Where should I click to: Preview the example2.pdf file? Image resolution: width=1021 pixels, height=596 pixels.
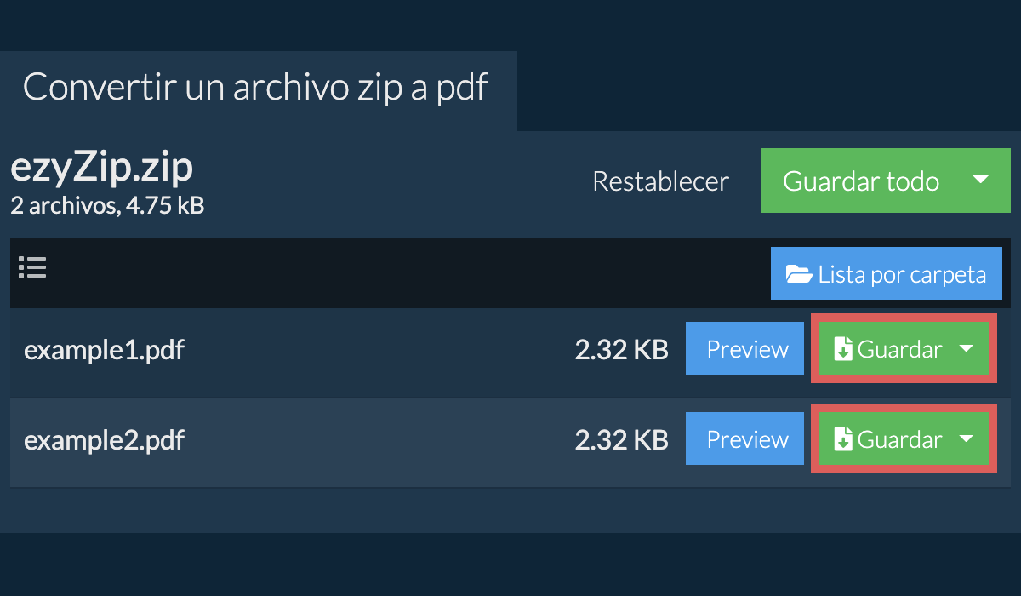pyautogui.click(x=744, y=438)
